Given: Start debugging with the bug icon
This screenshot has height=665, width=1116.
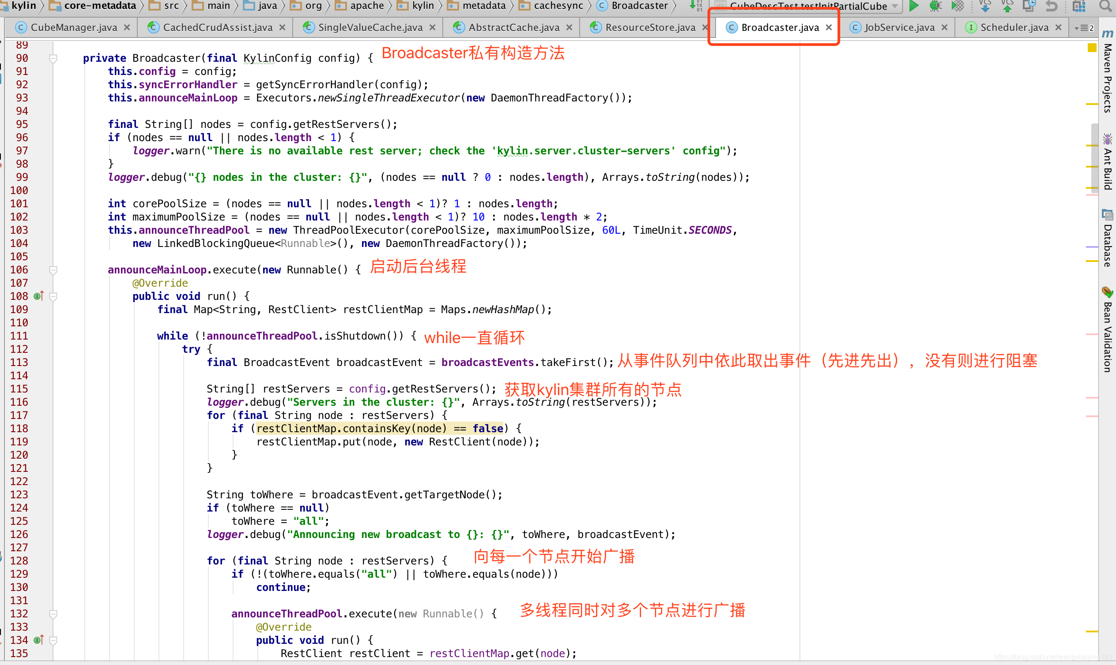Looking at the screenshot, I should (x=935, y=6).
